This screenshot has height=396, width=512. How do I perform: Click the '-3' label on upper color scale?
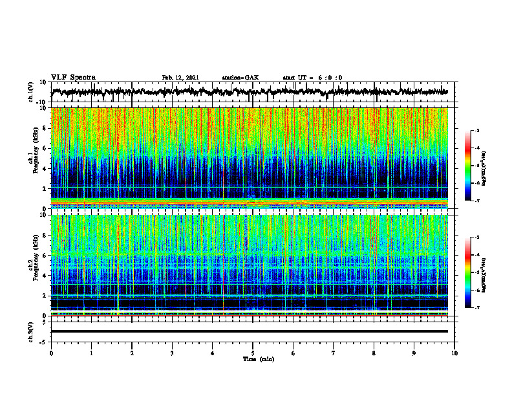click(477, 131)
